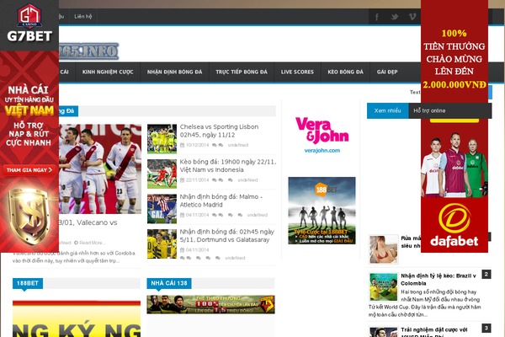Click the Vallecano players featured image

tap(100, 168)
